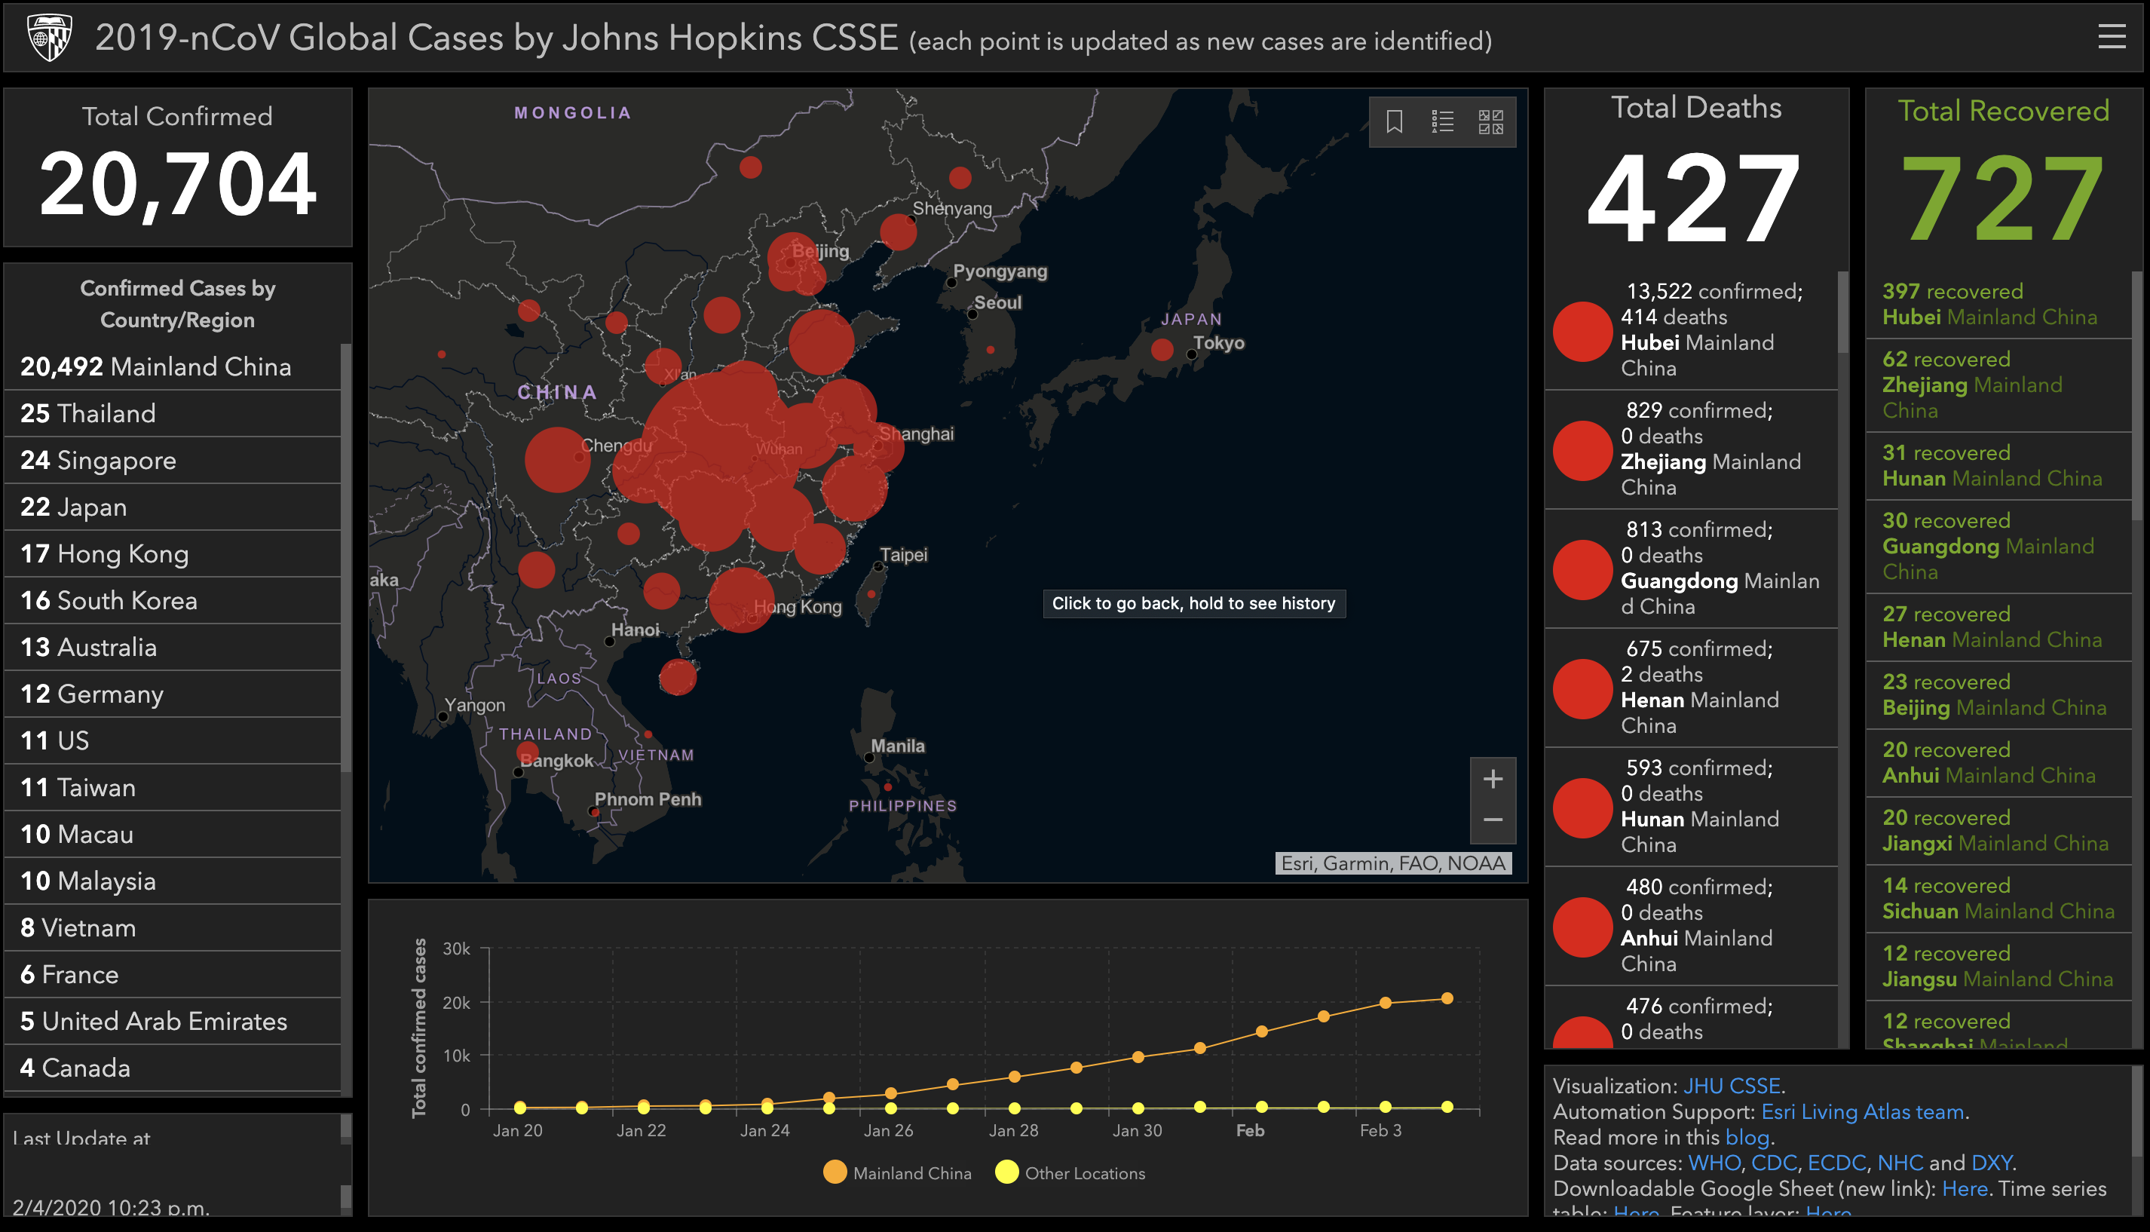The image size is (2150, 1232).
Task: Toggle the Other Locations series in the chart legend
Action: point(1070,1172)
